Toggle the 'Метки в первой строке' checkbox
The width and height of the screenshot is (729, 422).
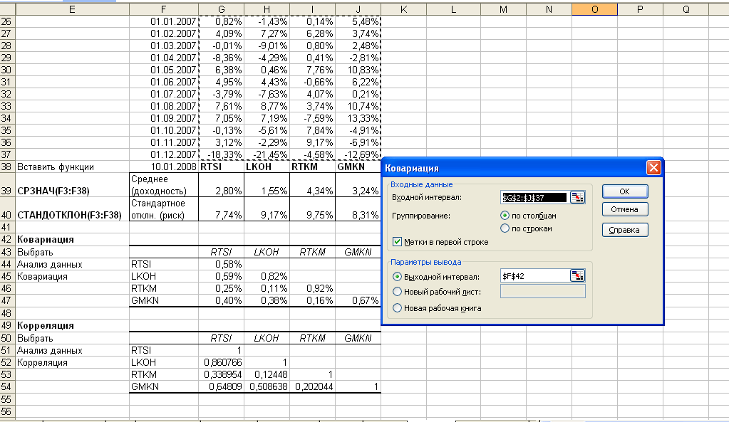coord(398,242)
